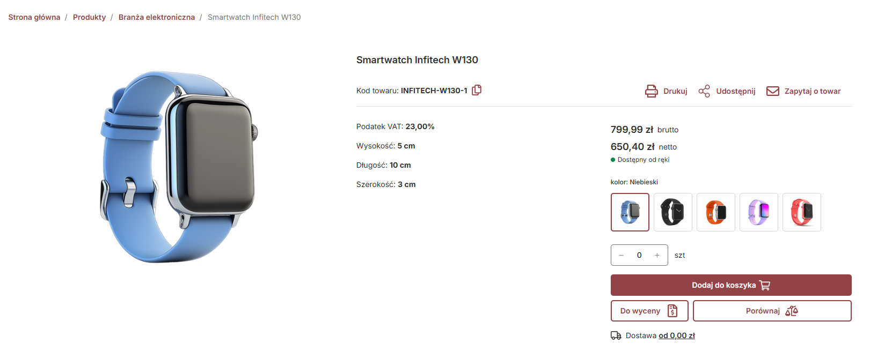Screen dimensions: 892x351
Task: Click the scales icon in Porównaj
Action: click(792, 311)
